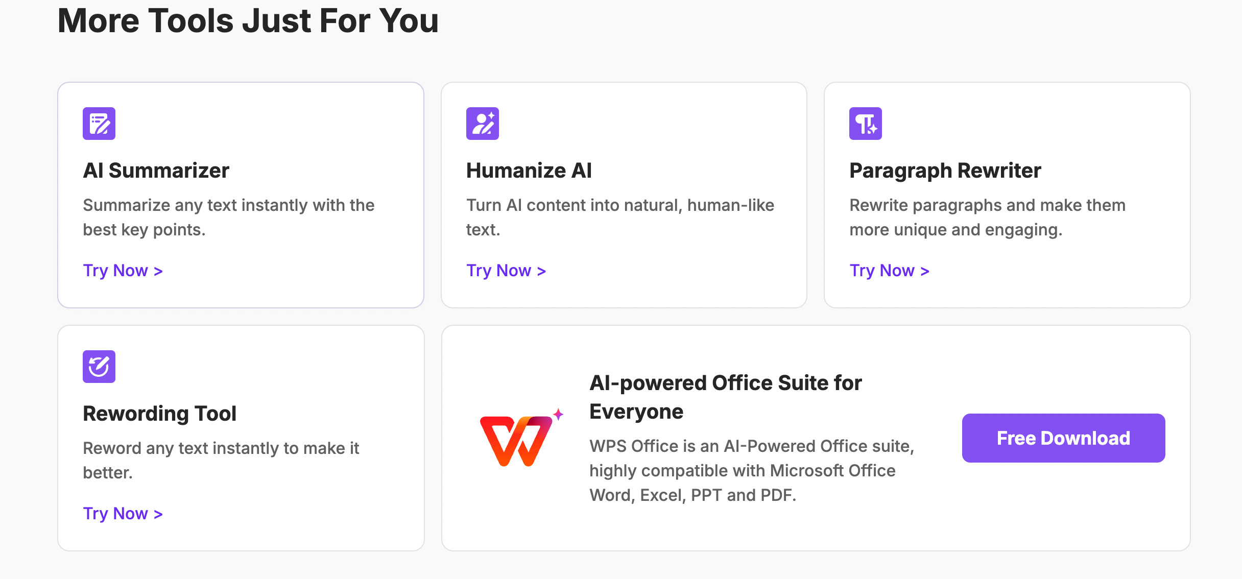The image size is (1242, 579).
Task: Select the Paragraph Rewriter heading
Action: pos(945,171)
